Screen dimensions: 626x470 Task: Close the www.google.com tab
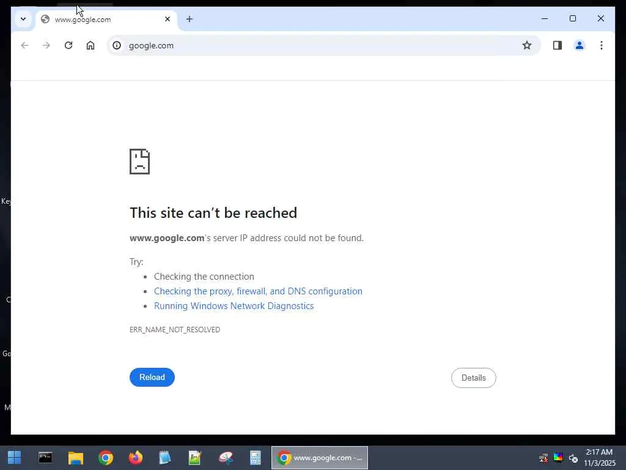[168, 19]
